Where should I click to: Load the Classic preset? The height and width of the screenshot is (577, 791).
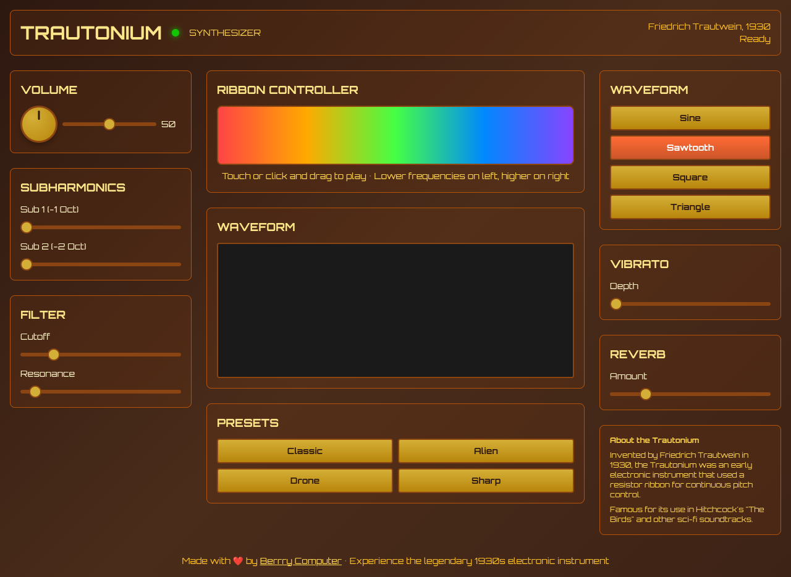305,451
